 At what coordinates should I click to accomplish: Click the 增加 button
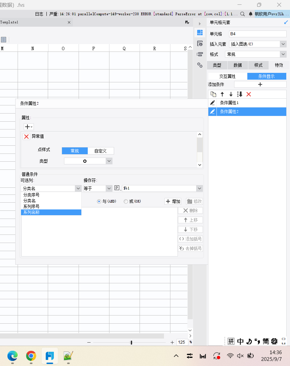pos(173,201)
